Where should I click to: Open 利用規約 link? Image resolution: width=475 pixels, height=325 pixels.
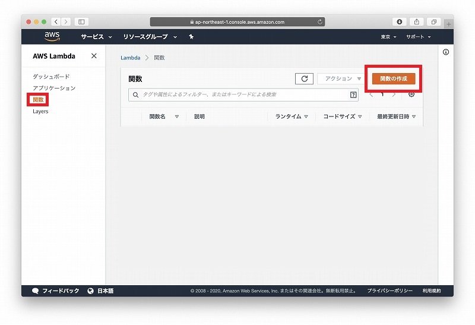(x=432, y=291)
